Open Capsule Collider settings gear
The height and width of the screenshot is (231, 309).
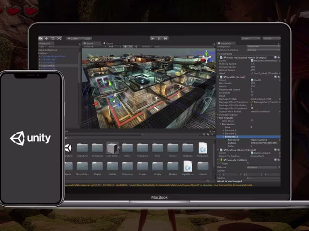coord(278,160)
